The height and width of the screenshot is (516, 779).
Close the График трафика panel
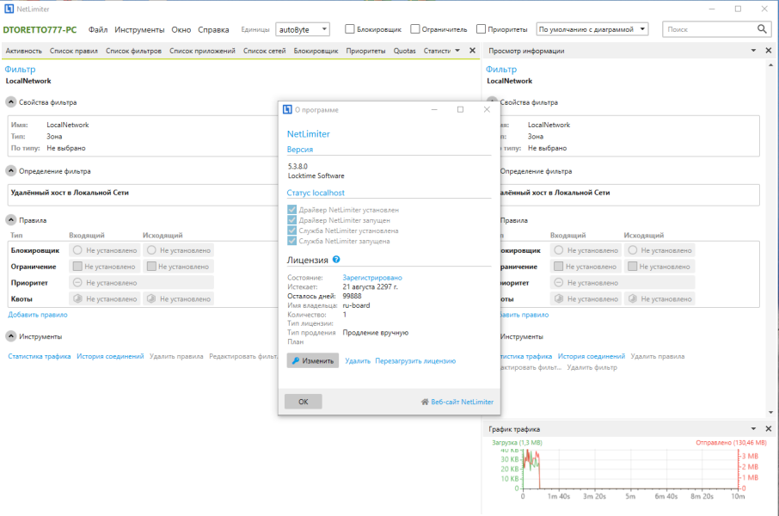[769, 428]
